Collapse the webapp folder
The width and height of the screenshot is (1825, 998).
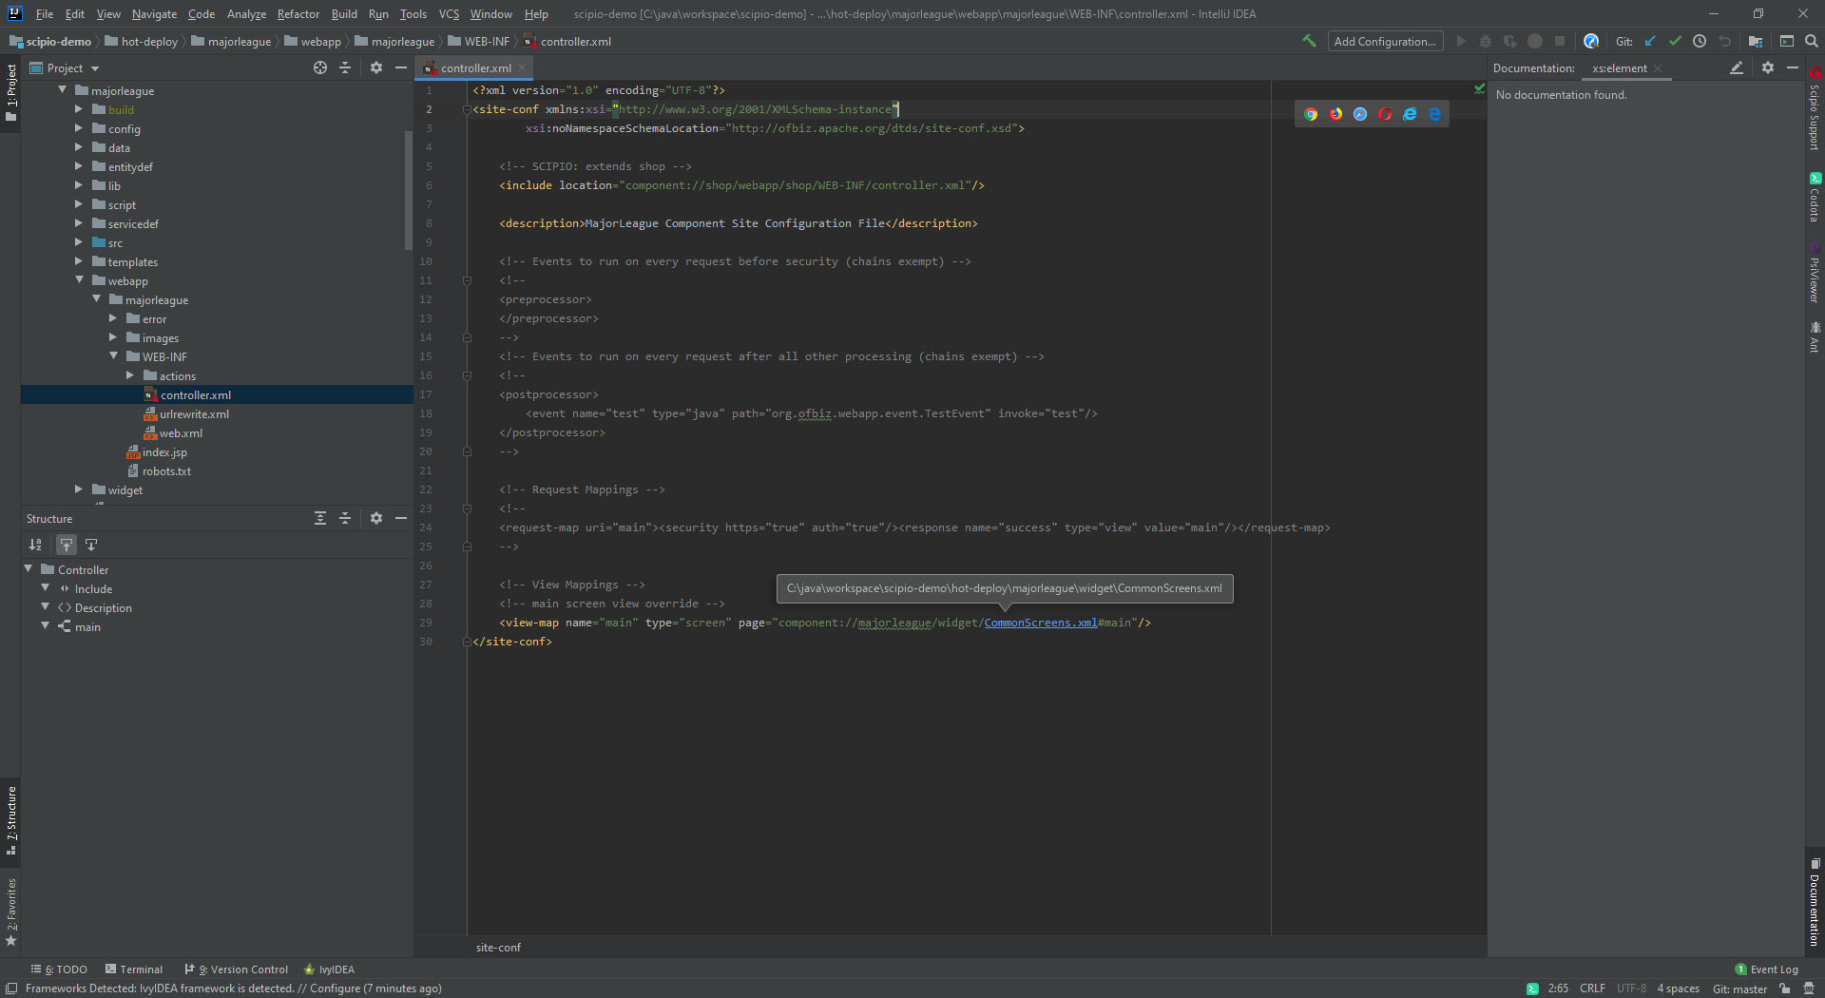79,280
